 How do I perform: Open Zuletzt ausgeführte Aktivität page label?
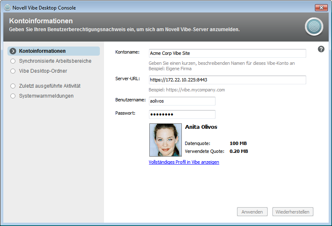(x=50, y=86)
